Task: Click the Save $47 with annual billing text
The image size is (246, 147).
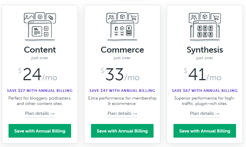Action: pyautogui.click(x=122, y=90)
